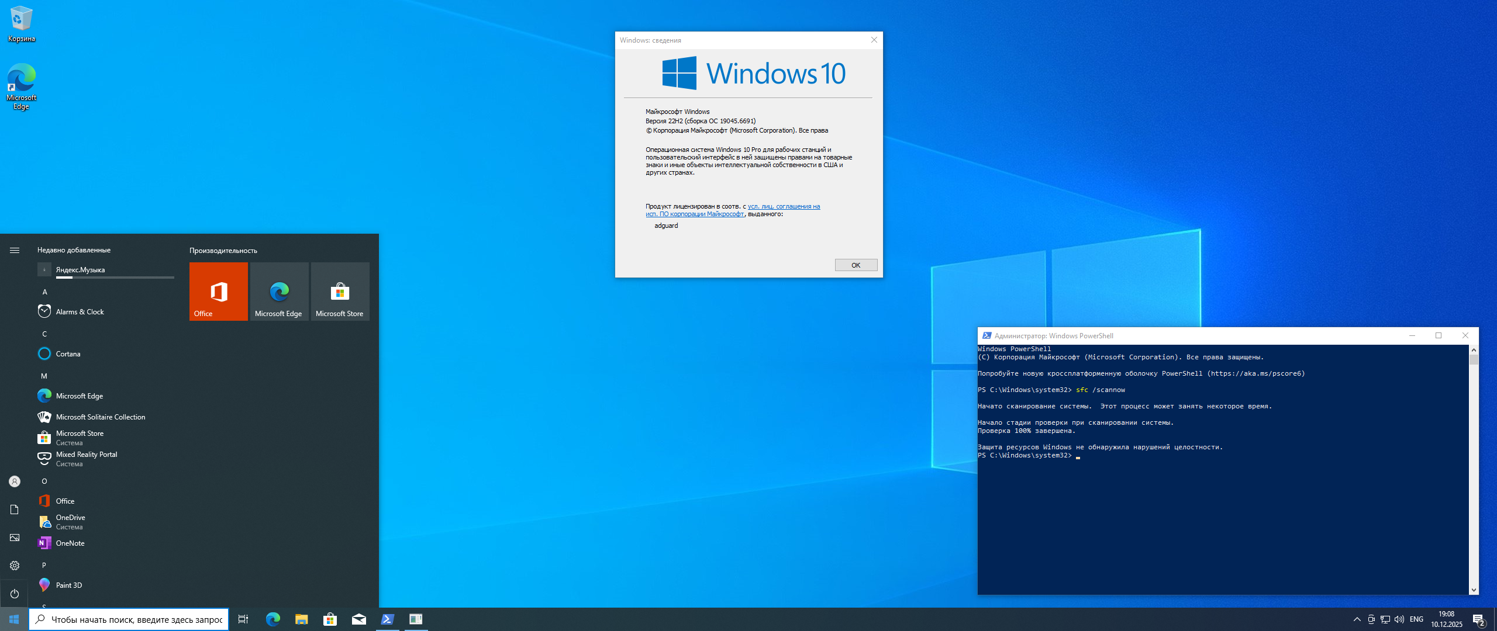The height and width of the screenshot is (631, 1497).
Task: Click OK in the Windows info dialog
Action: pos(856,265)
